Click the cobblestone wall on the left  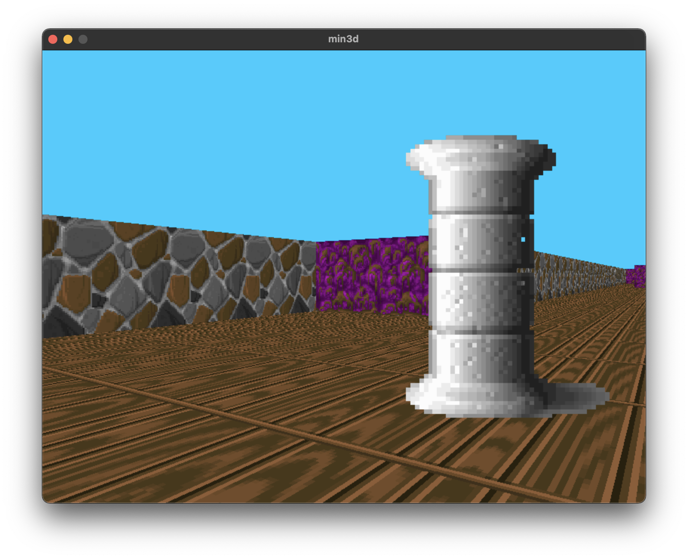(179, 276)
